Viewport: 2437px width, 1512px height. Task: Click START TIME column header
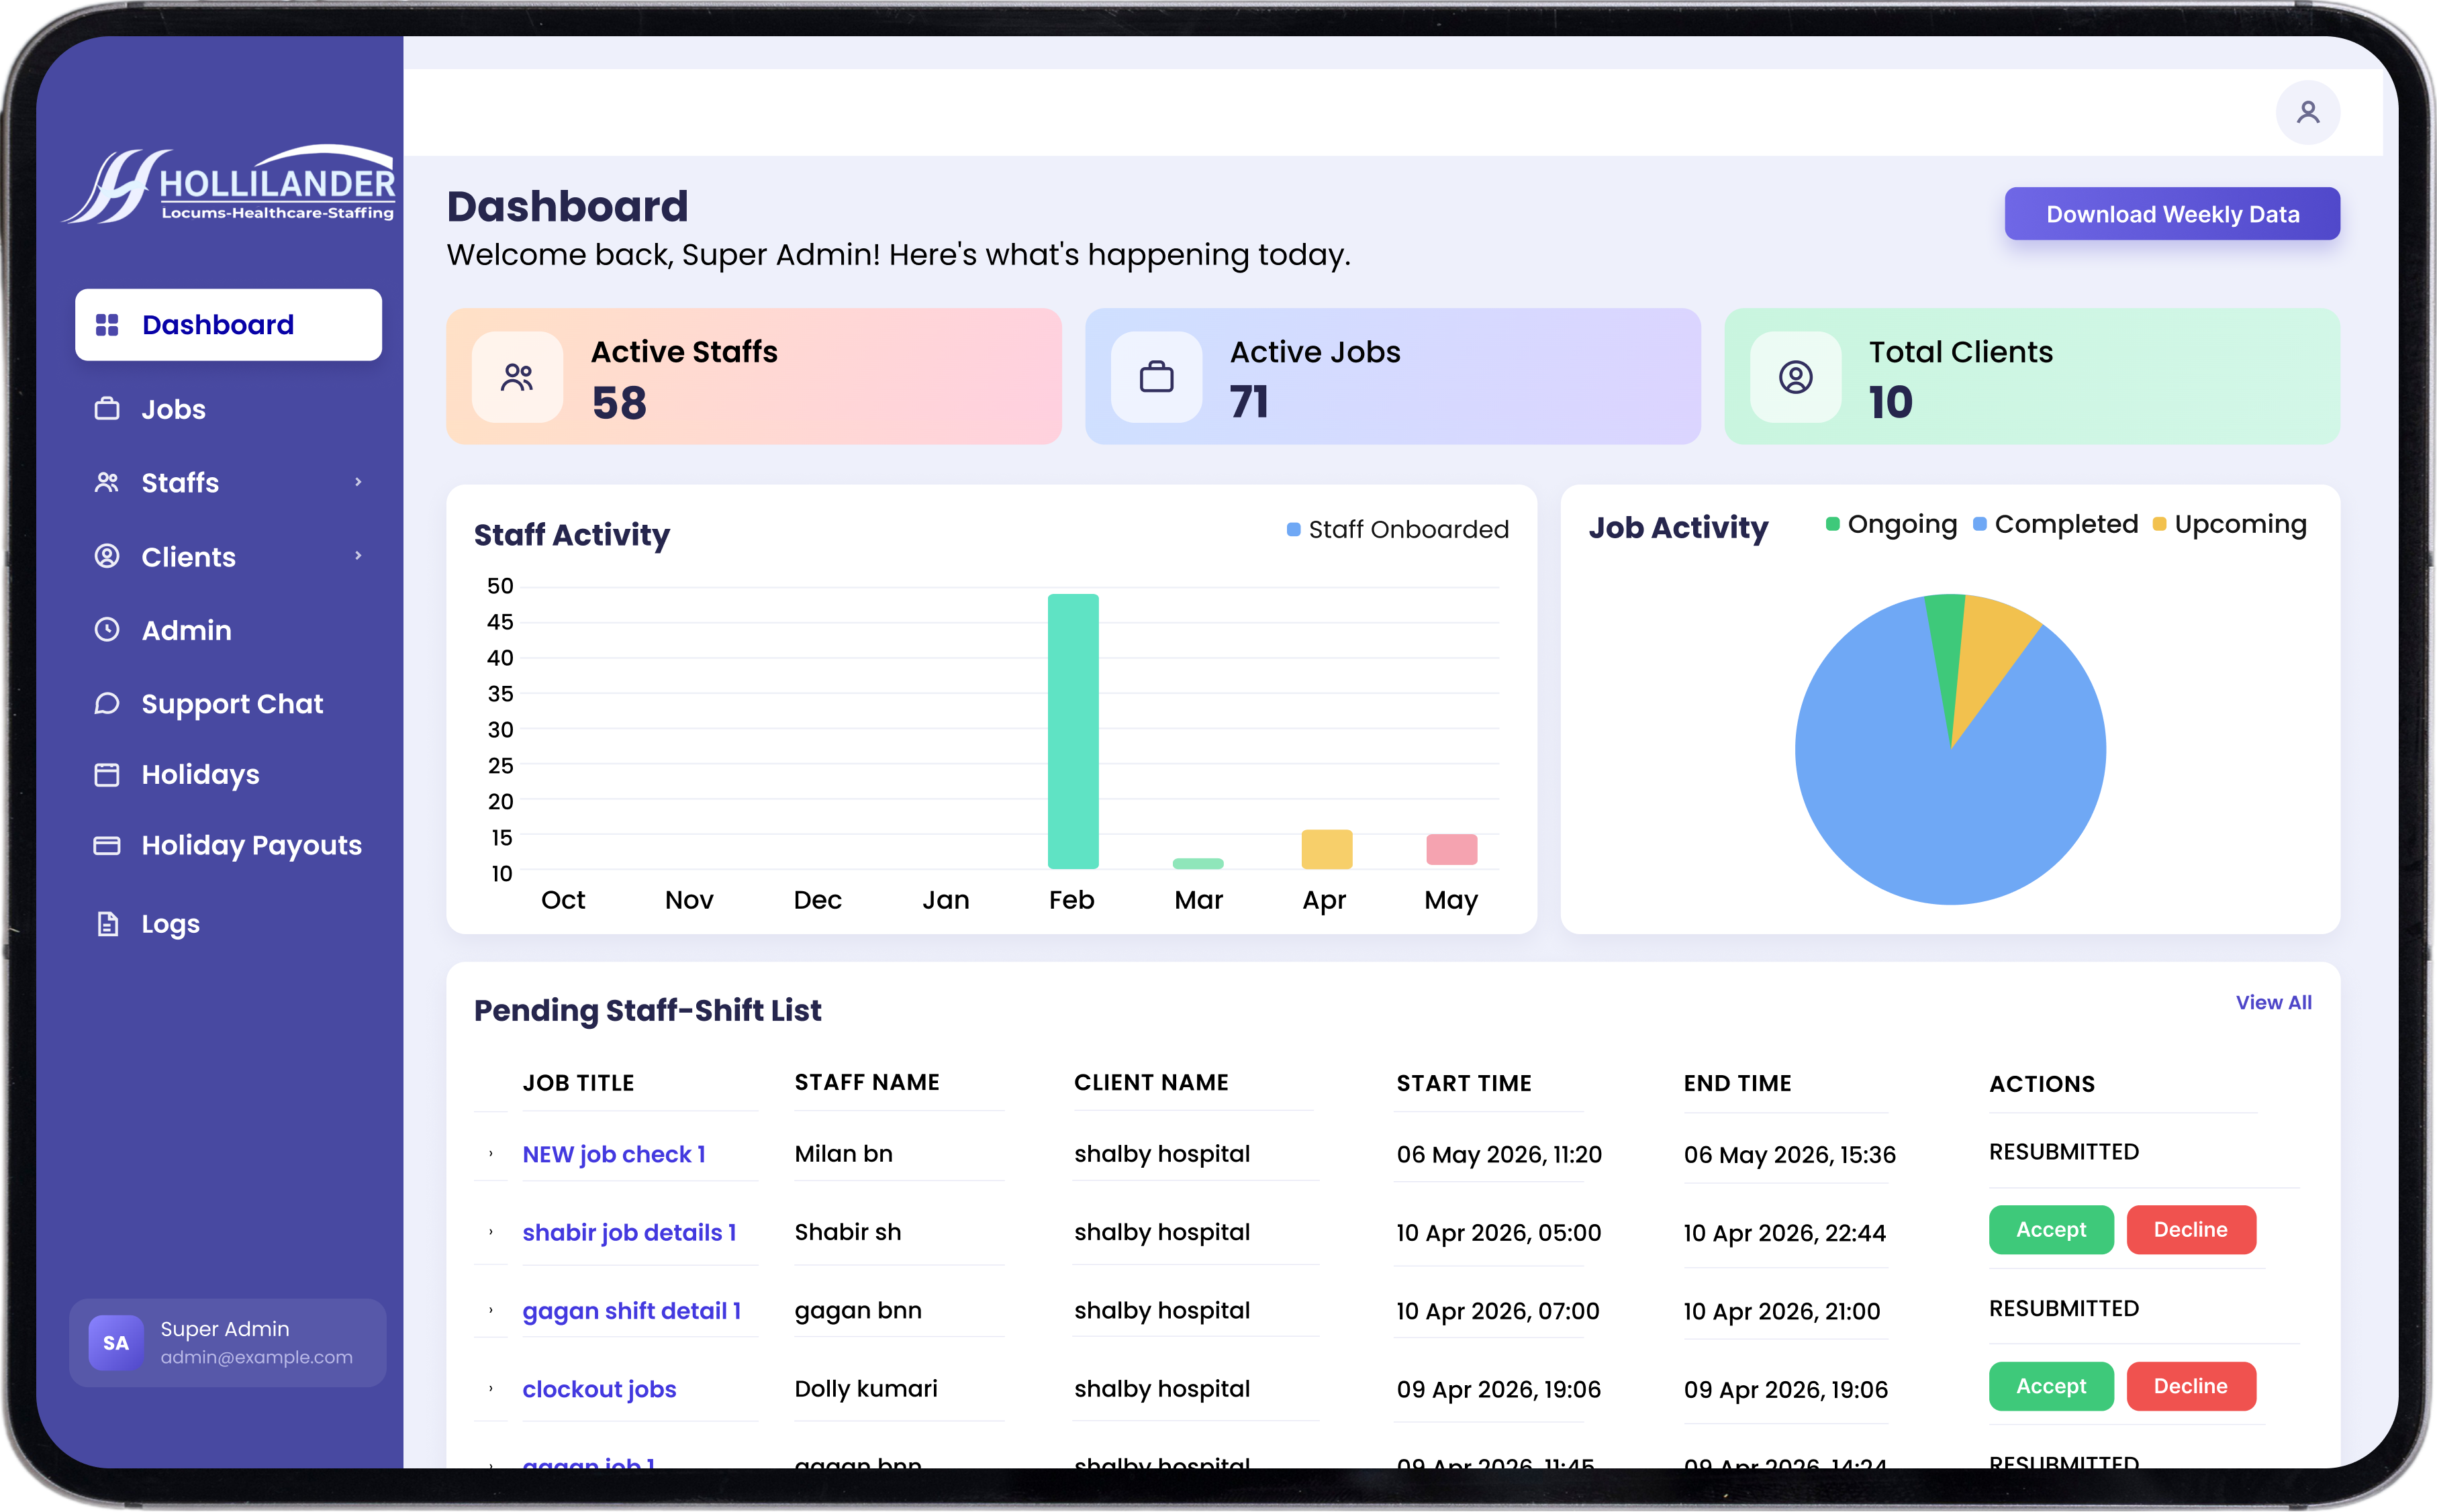pyautogui.click(x=1464, y=1083)
